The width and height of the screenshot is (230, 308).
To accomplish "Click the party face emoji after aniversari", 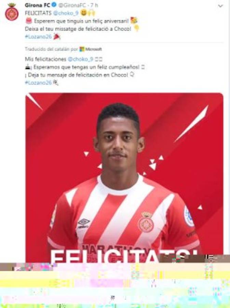I will coord(134,21).
